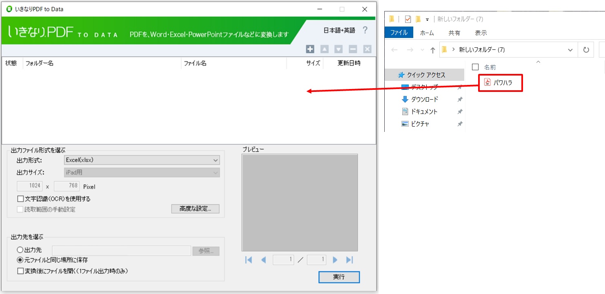The height and width of the screenshot is (294, 605).
Task: Click the gray preview pane
Action: tap(300, 203)
